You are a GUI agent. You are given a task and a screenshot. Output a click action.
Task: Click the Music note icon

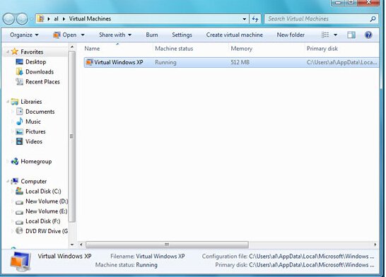(20, 122)
